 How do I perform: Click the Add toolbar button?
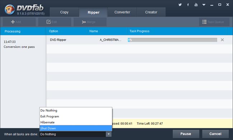click(19, 22)
